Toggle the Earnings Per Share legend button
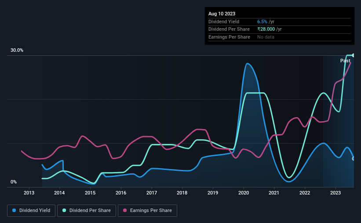This screenshot has width=361, height=223. pos(148,211)
